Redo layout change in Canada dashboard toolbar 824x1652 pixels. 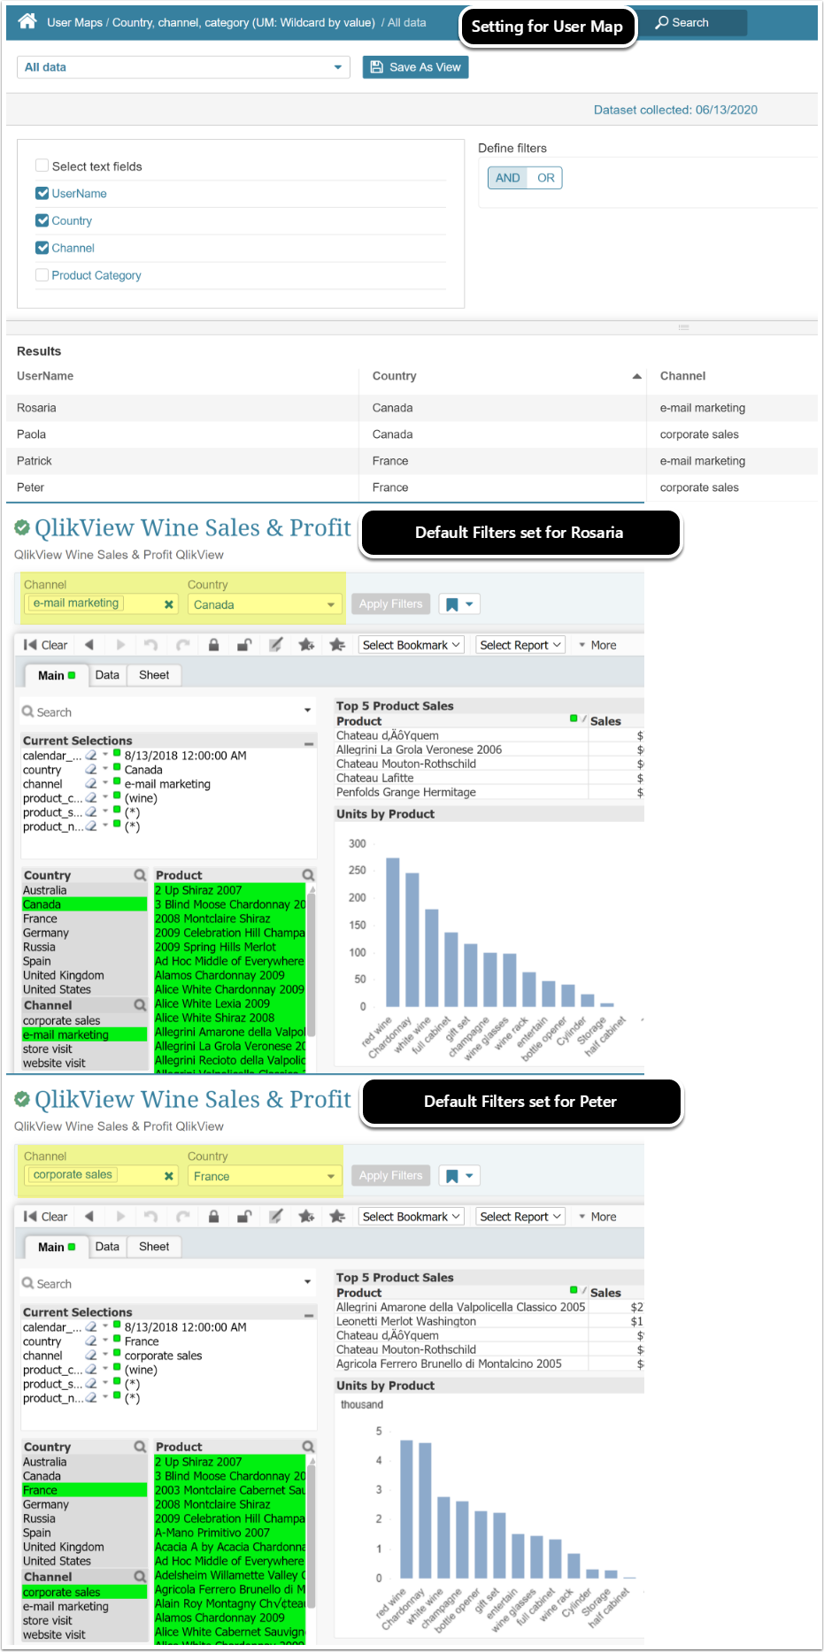(182, 645)
